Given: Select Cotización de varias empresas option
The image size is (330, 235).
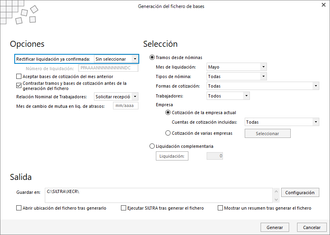Looking at the screenshot, I should (x=168, y=133).
